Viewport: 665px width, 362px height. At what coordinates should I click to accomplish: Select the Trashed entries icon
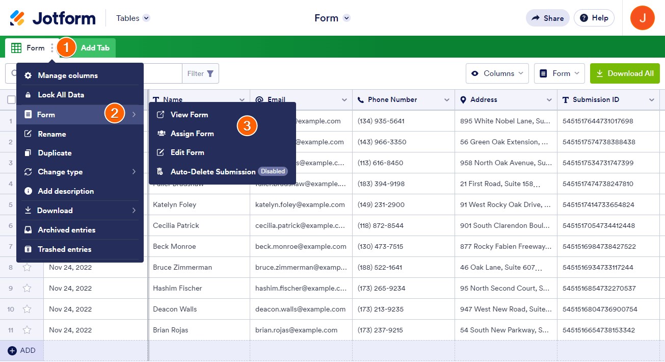(29, 249)
